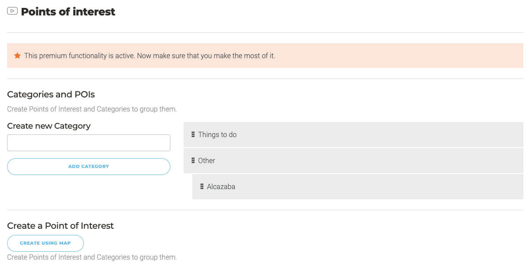Viewport: 530px width, 268px height.
Task: Grab the drag handle for Things to do
Action: [x=193, y=134]
